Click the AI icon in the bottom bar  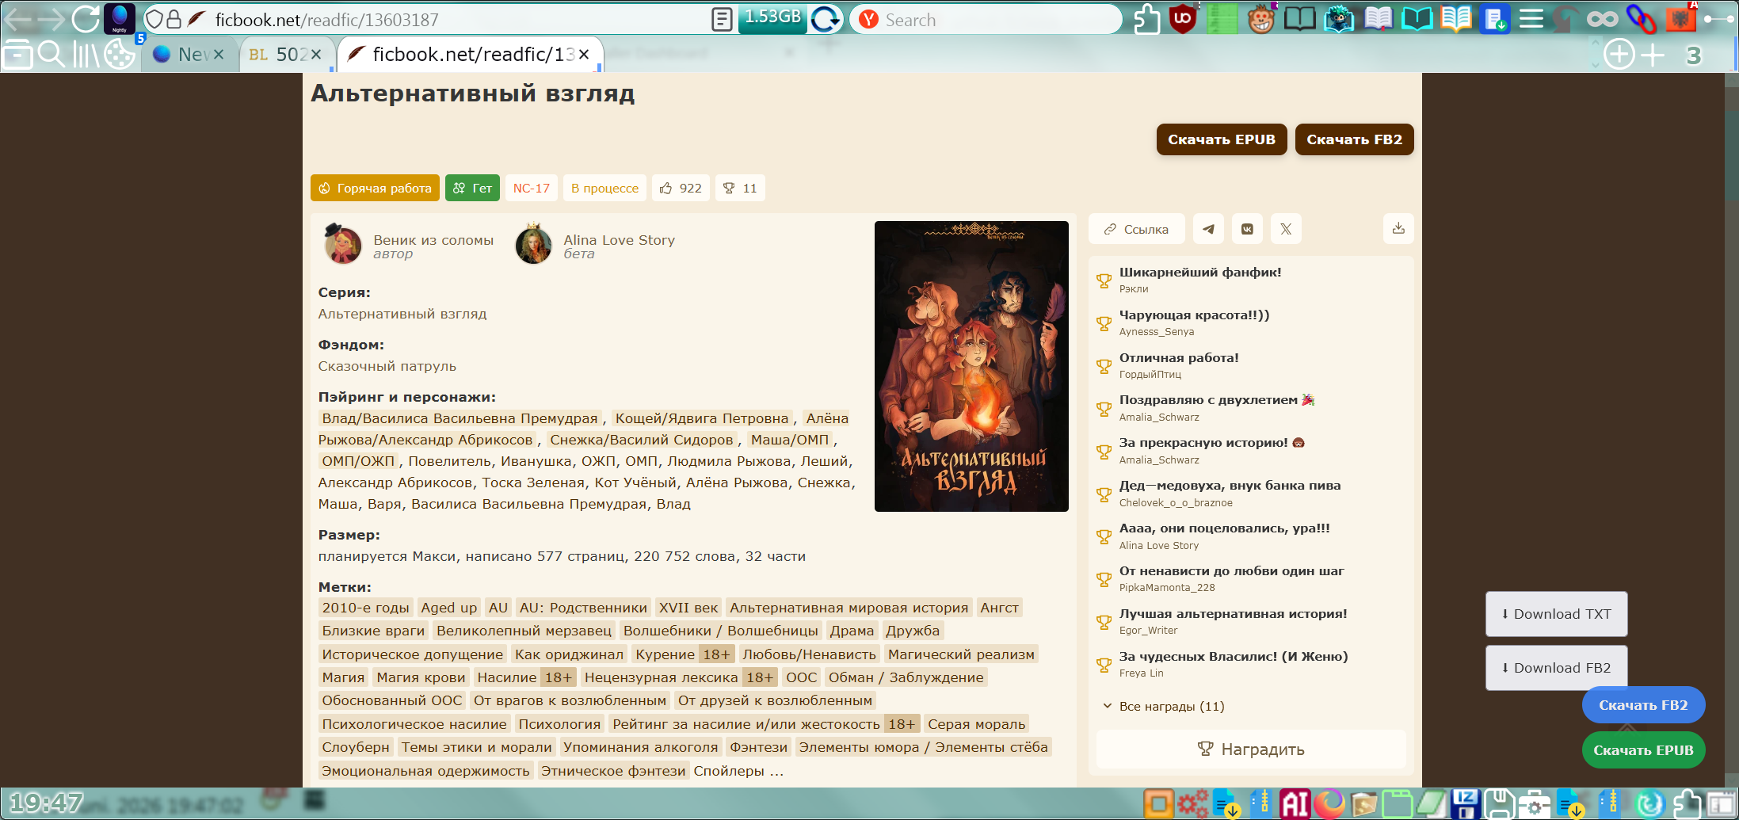point(1295,803)
